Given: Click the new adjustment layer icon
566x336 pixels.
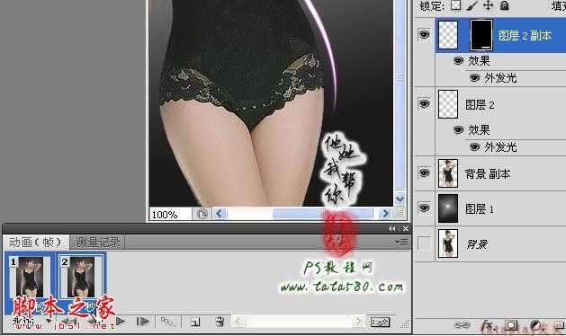Looking at the screenshot, I should pos(535,325).
